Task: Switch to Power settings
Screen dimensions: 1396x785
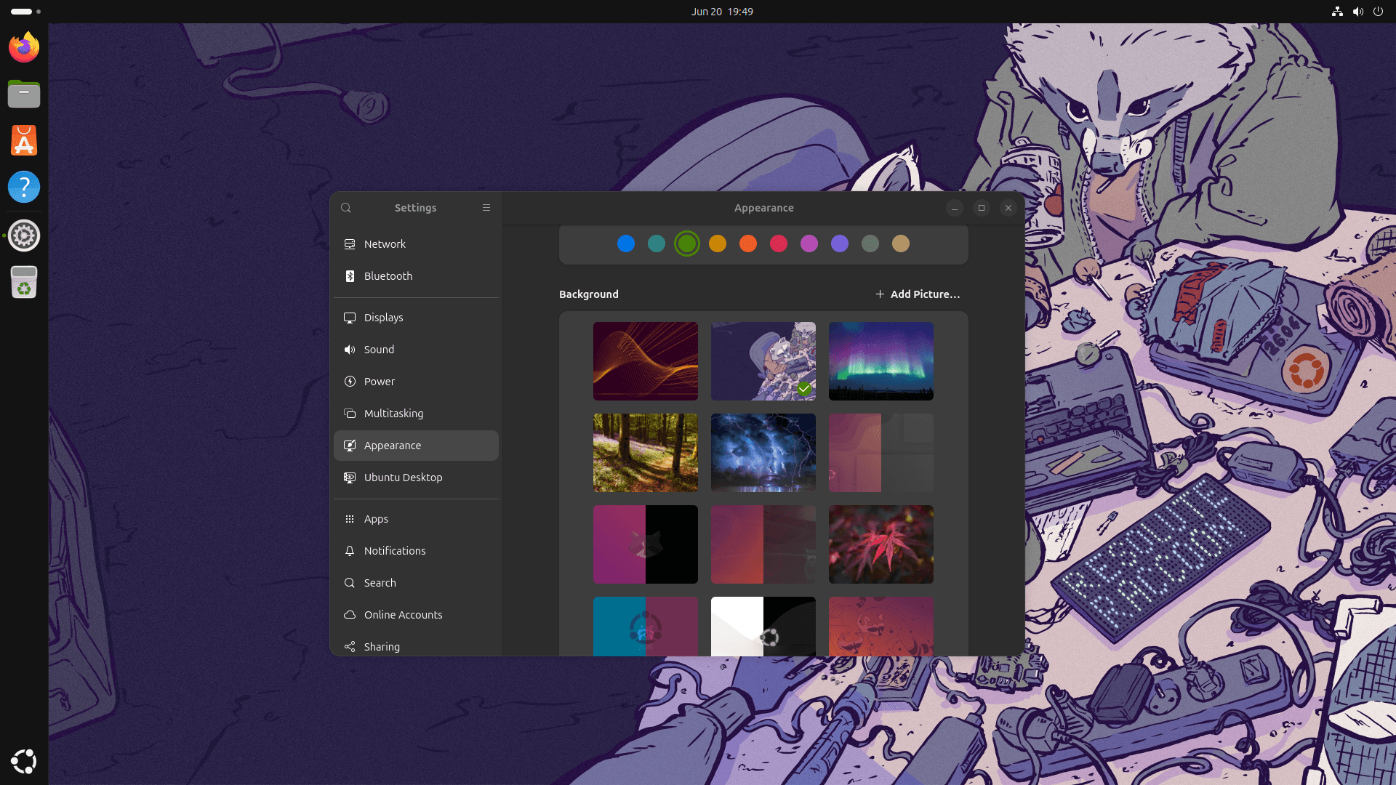Action: click(416, 382)
